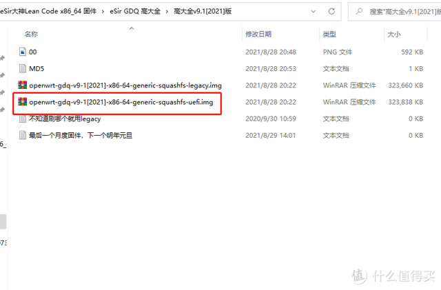Click the size 592 KB
Screen dimensions: 441x290
(412, 52)
